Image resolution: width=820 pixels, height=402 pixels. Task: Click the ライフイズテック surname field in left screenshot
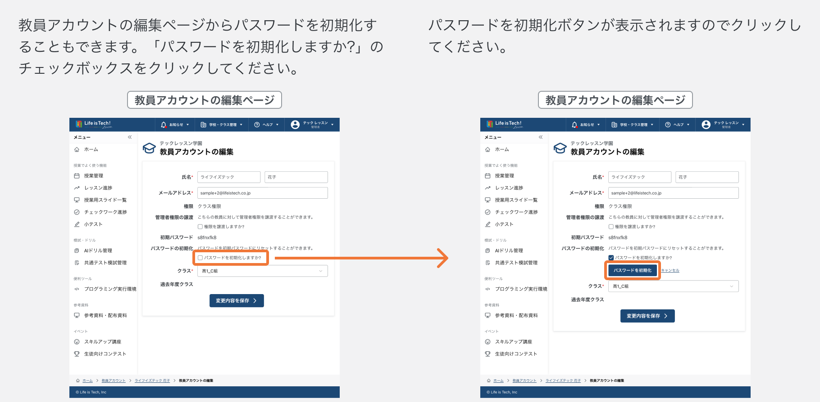coord(229,177)
